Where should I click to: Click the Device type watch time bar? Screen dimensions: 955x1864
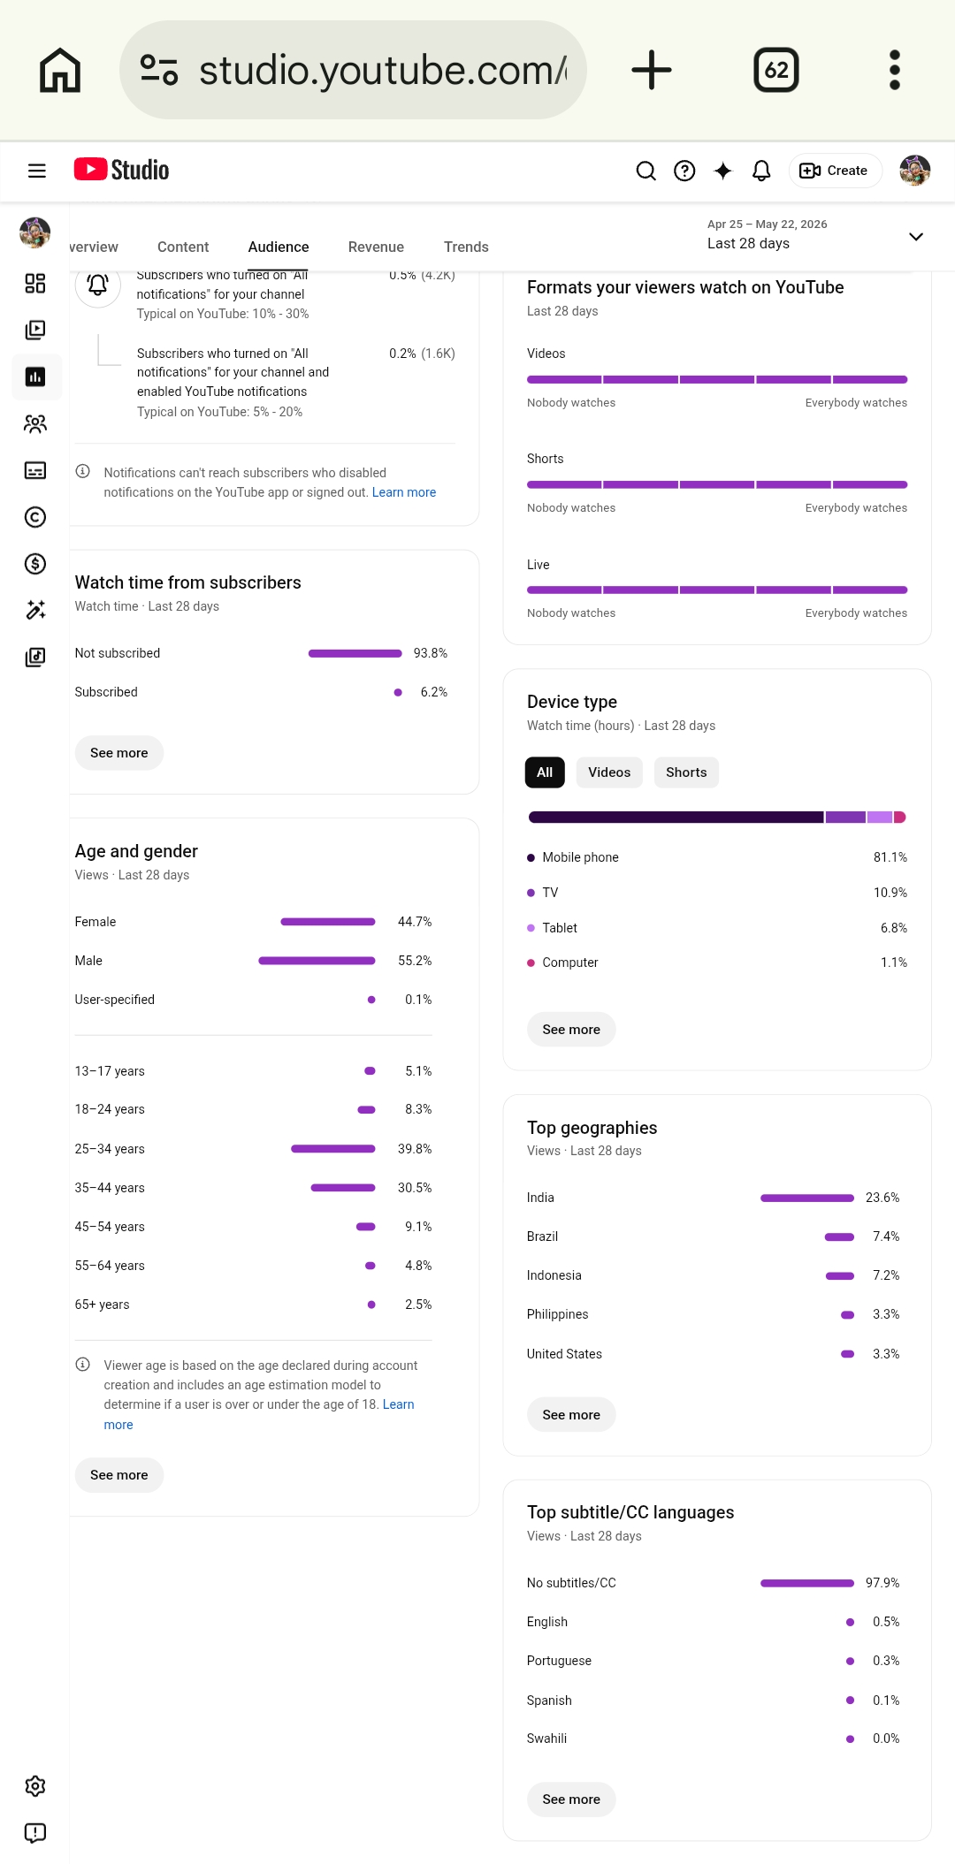717,818
